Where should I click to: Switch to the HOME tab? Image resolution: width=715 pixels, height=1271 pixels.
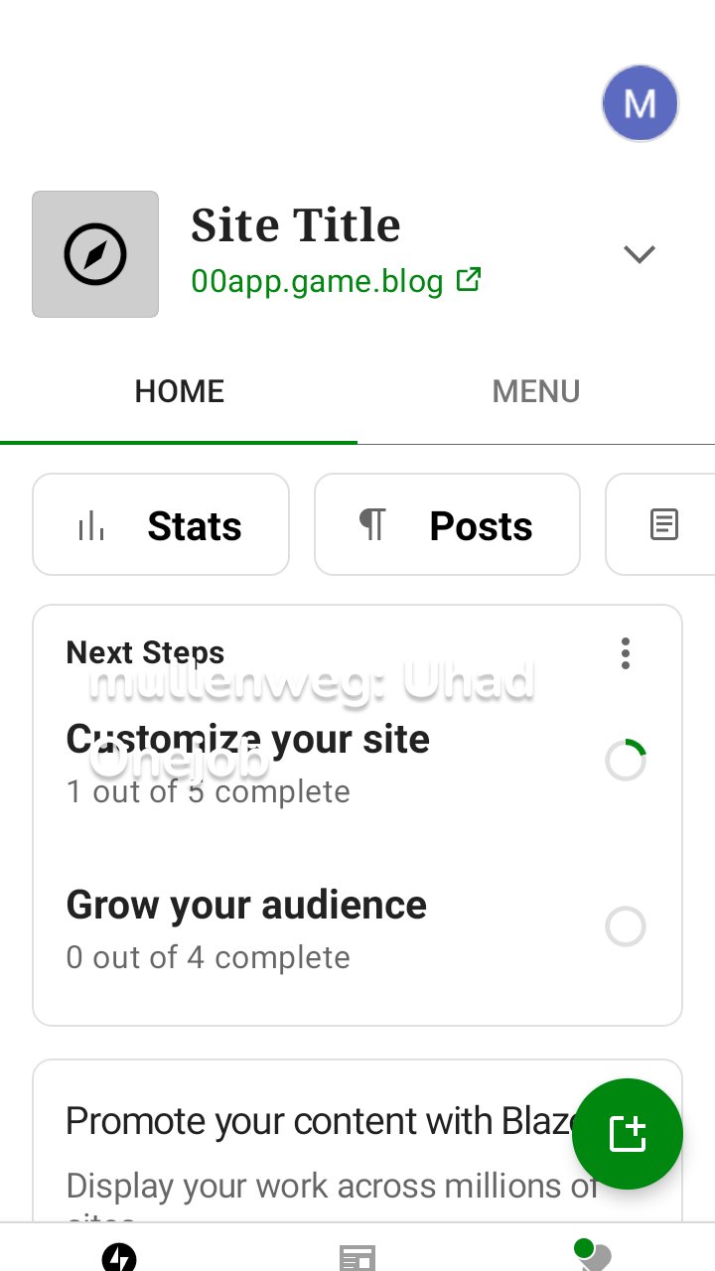[179, 391]
